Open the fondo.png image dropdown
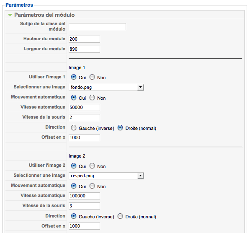This screenshot has height=233, width=250. (x=106, y=87)
